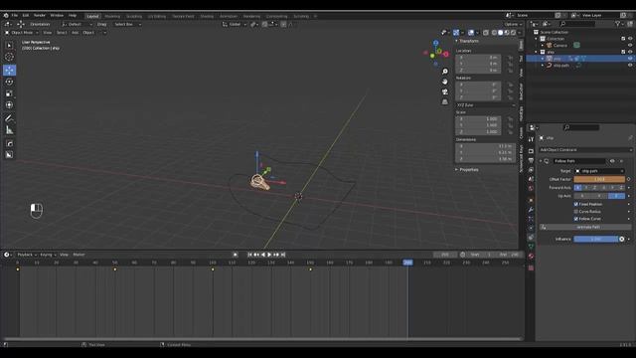Open the Render menu
Viewport: 636px width, 358px height.
point(40,16)
